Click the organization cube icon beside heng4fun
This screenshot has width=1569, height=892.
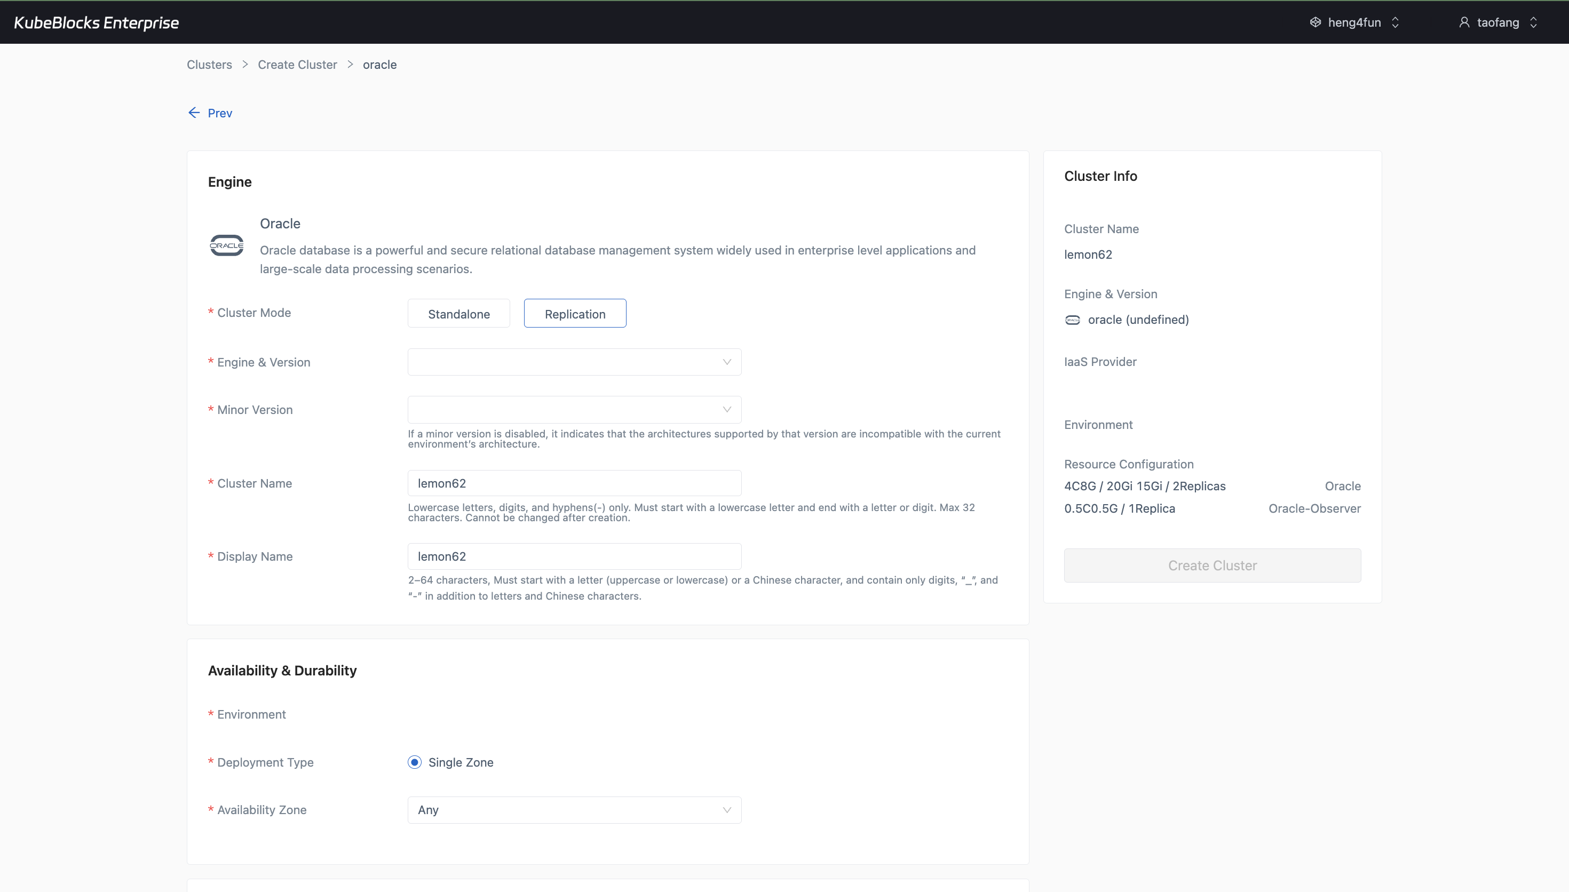pos(1316,22)
